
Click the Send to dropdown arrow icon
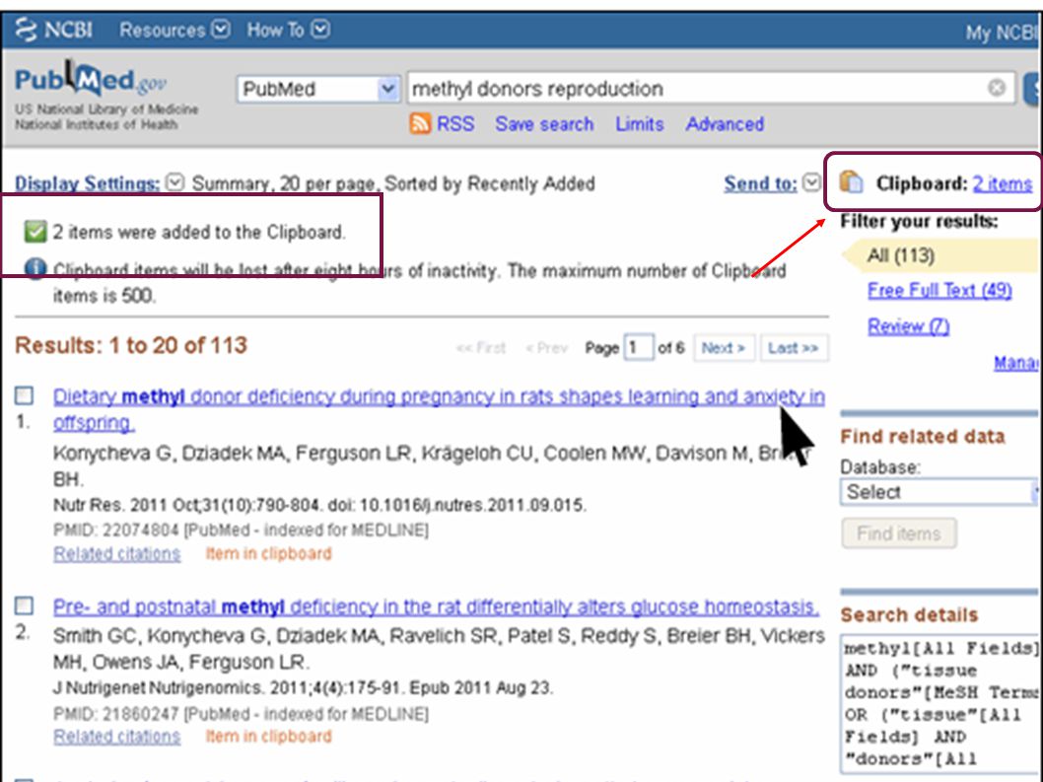point(811,182)
